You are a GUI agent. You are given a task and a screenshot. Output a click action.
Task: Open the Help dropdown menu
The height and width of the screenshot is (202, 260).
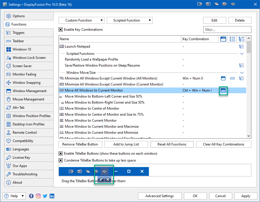click(14, 196)
